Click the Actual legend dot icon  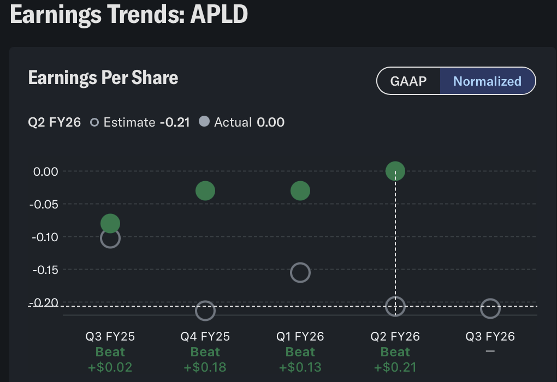coord(204,122)
